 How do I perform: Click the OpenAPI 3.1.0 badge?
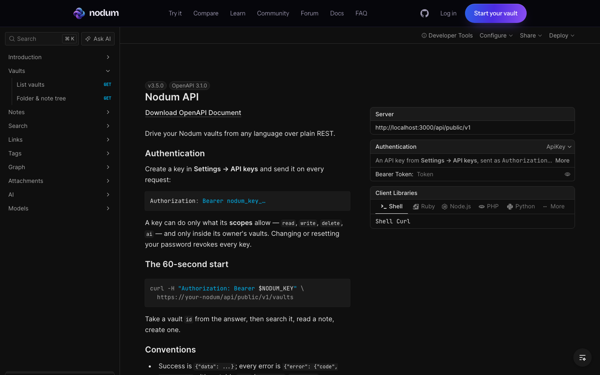190,86
